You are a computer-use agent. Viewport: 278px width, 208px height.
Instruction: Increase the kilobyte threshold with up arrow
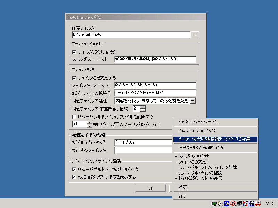tap(90, 122)
